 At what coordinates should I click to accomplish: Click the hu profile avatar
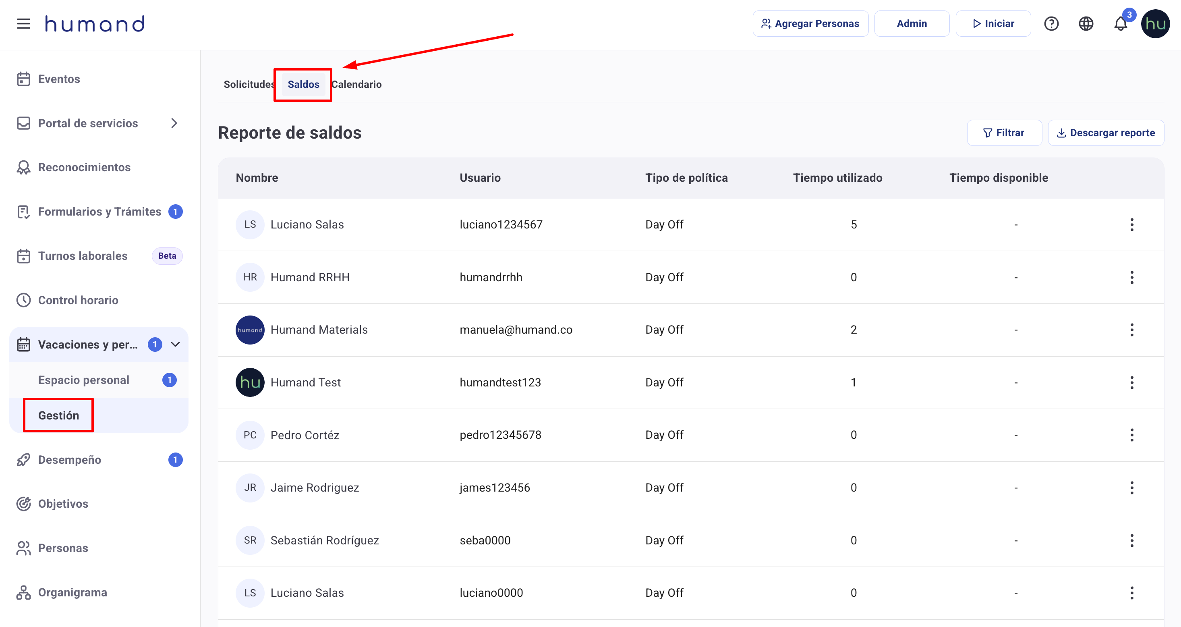1155,24
